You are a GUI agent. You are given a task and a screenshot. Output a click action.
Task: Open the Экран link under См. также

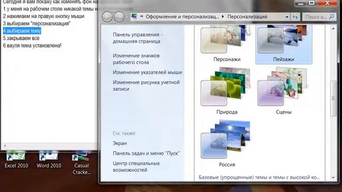click(x=120, y=143)
